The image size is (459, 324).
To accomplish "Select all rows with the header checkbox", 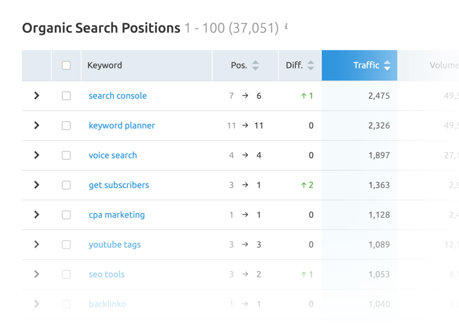I will 66,65.
